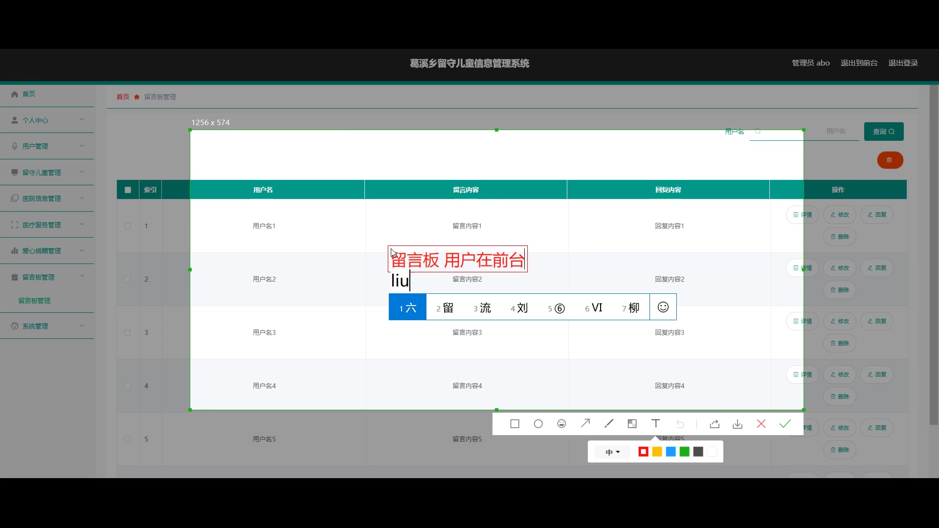Viewport: 939px width, 528px height.
Task: Check the checkbox for row 1
Action: coord(128,226)
